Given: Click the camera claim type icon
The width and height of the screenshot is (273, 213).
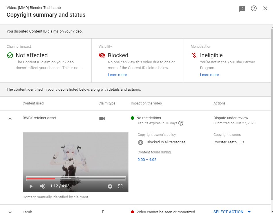Looking at the screenshot, I should tap(102, 119).
